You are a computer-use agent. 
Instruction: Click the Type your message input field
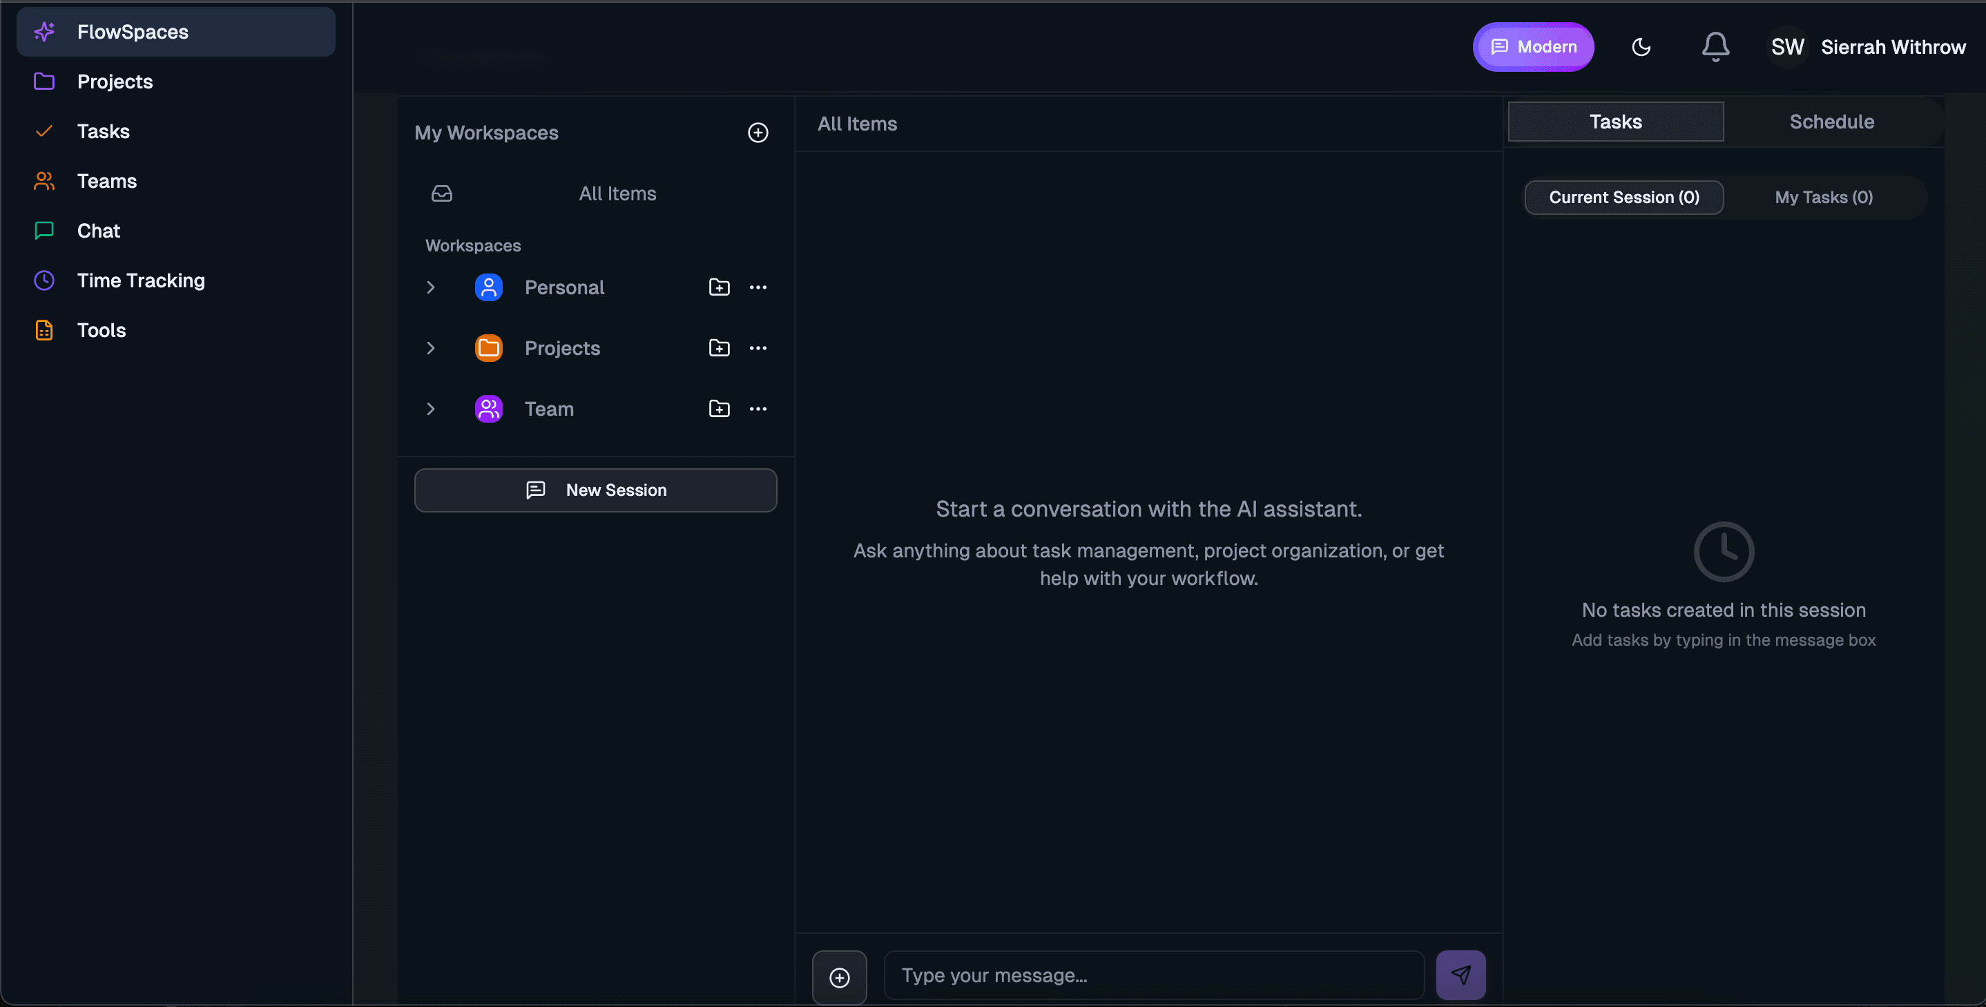pos(1153,975)
